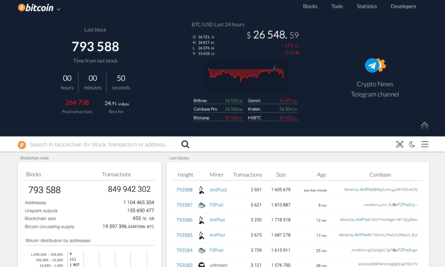
Task: Toggle dark mode with moon icon
Action: (x=412, y=145)
